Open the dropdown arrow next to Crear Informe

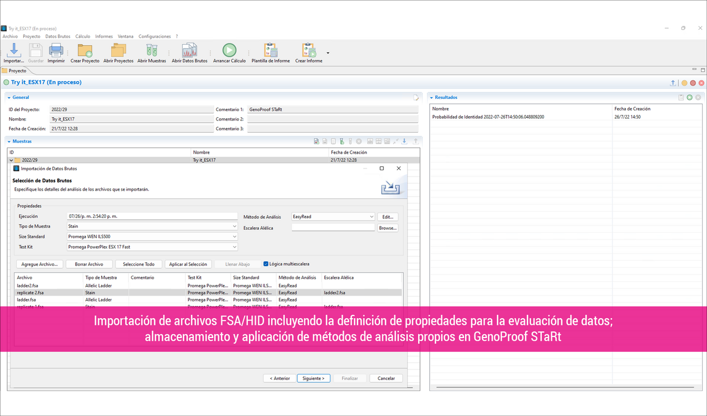pos(328,53)
